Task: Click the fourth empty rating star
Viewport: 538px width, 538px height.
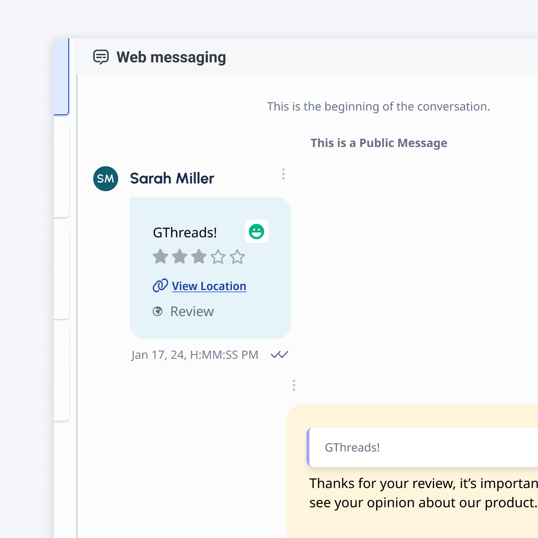Action: tap(218, 257)
